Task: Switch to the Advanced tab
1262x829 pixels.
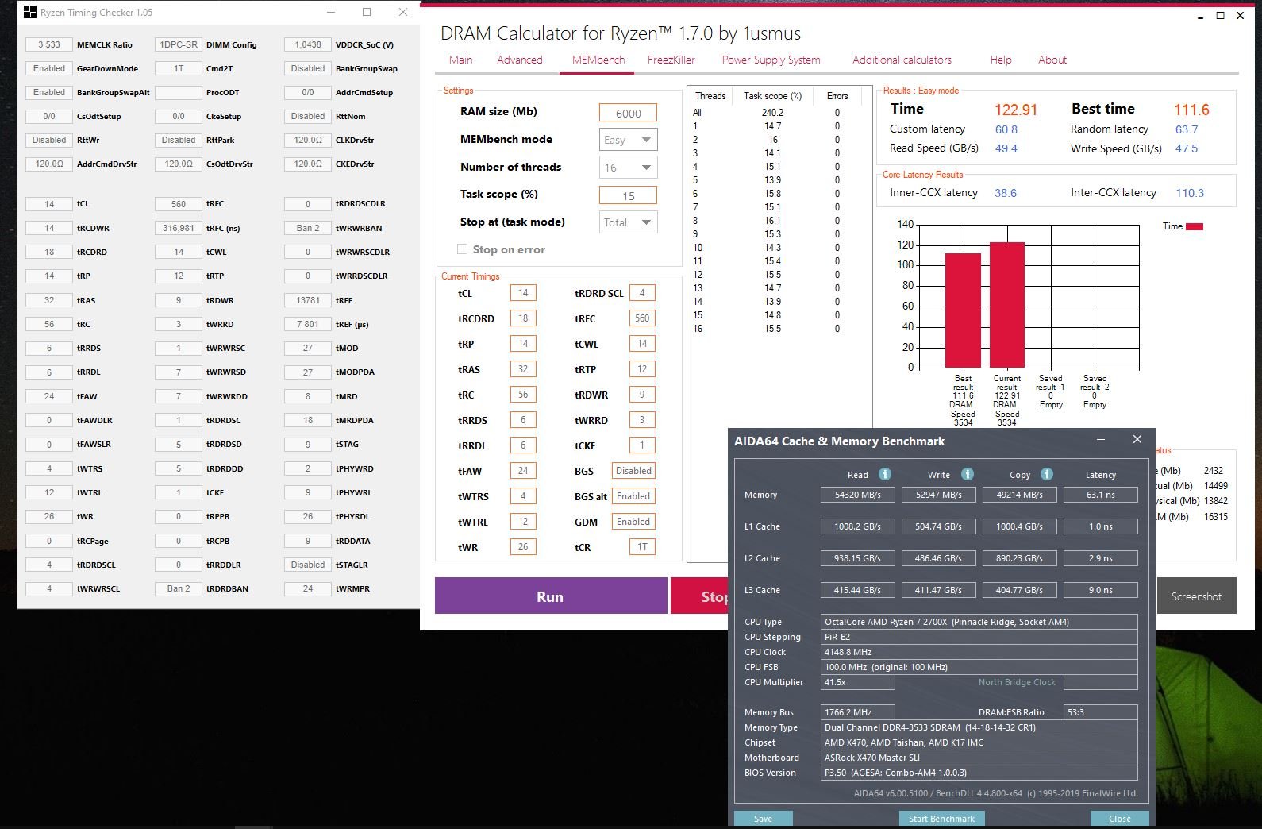Action: tap(520, 60)
